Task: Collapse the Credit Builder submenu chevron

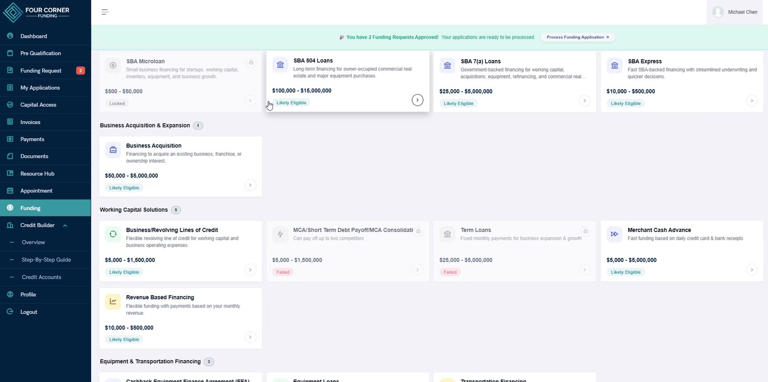Action: coord(65,226)
